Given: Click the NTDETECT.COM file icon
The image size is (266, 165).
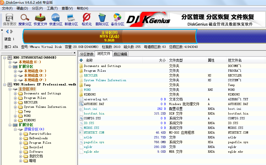Looking at the screenshot, I should pyautogui.click(x=81, y=133).
